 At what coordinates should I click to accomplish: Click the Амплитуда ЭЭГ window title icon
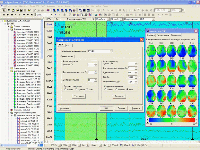(x=148, y=31)
